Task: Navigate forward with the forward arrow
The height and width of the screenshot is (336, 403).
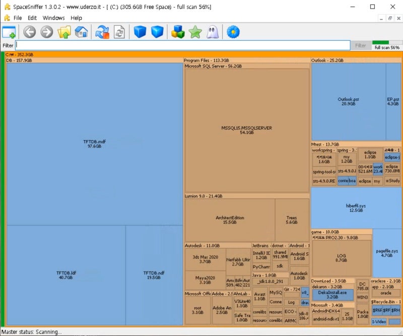Action: pyautogui.click(x=46, y=32)
